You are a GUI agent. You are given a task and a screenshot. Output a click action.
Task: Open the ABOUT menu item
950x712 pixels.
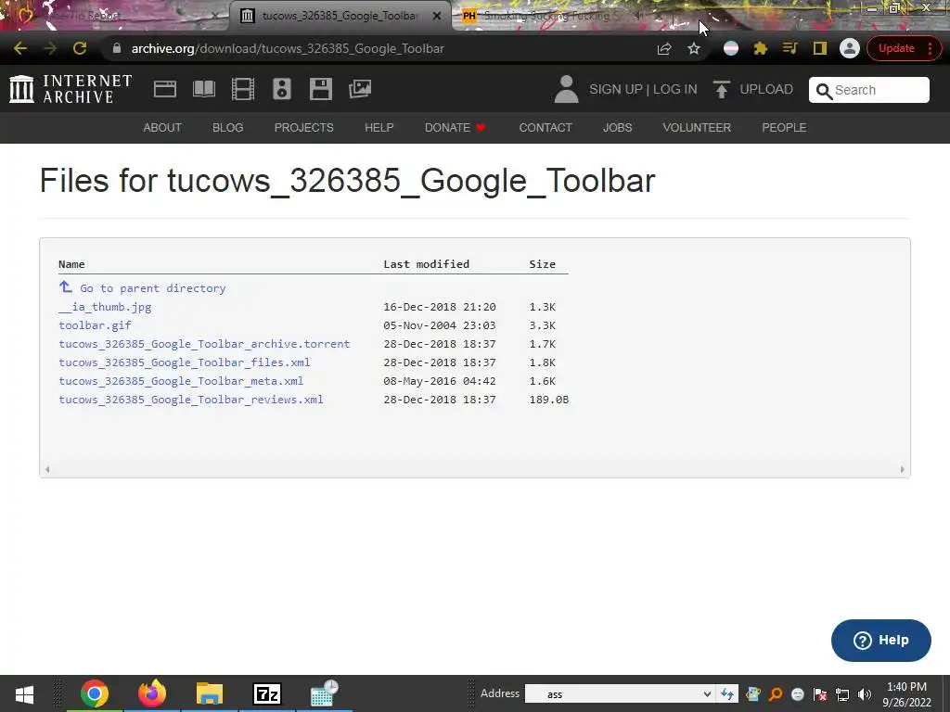point(162,128)
